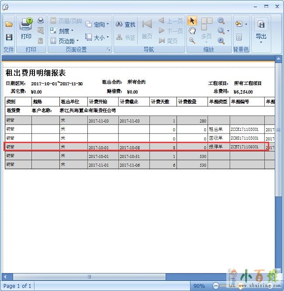Click the highlighted 报停单 row document number

click(x=245, y=147)
